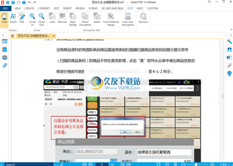Open attachments paperclip panel on right
This screenshot has height=166, width=233.
pos(229,65)
